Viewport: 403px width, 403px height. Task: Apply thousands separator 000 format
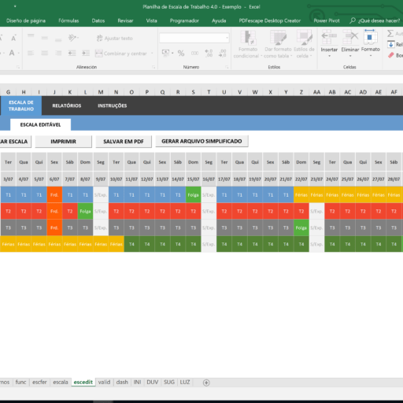(x=194, y=54)
